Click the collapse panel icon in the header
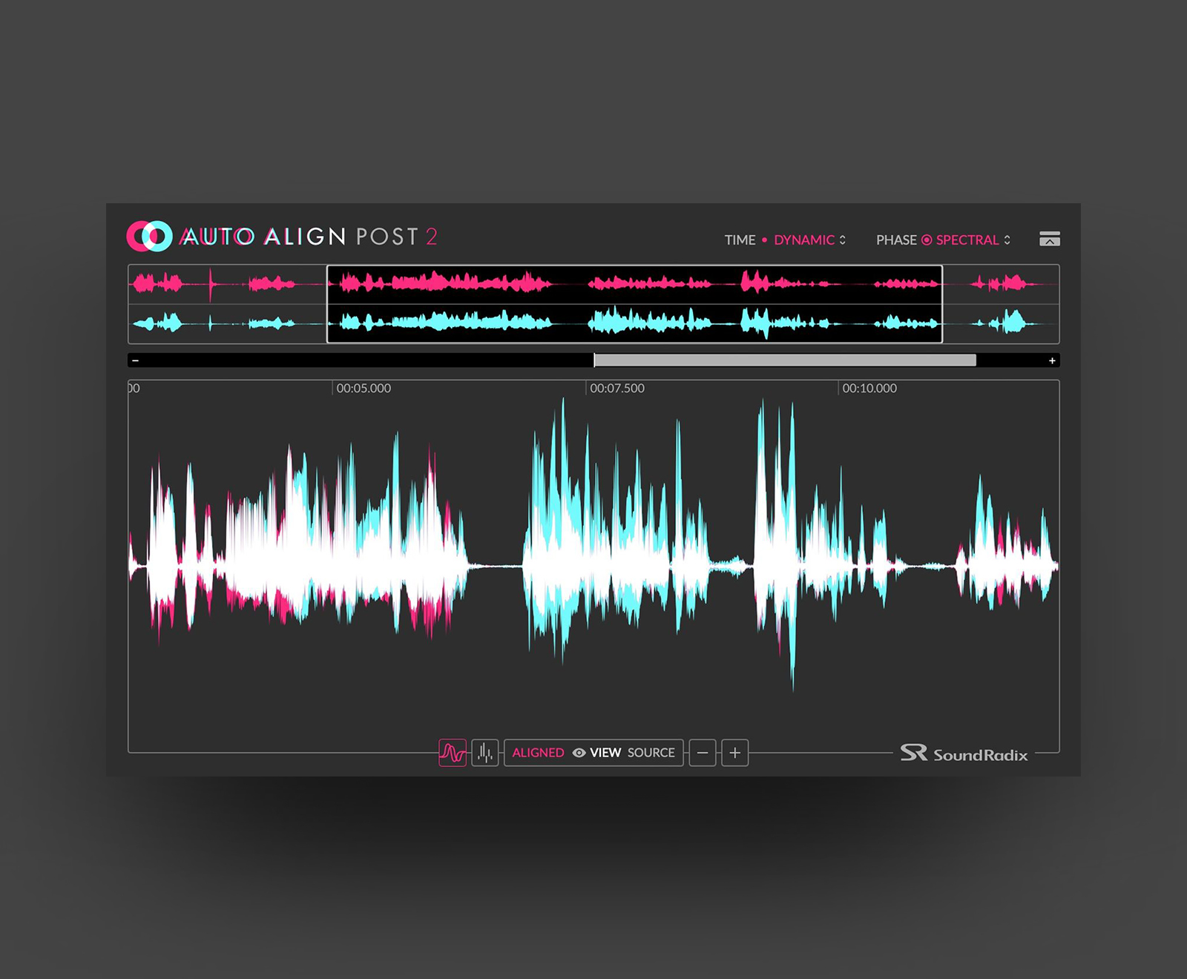This screenshot has width=1187, height=979. tap(1049, 239)
